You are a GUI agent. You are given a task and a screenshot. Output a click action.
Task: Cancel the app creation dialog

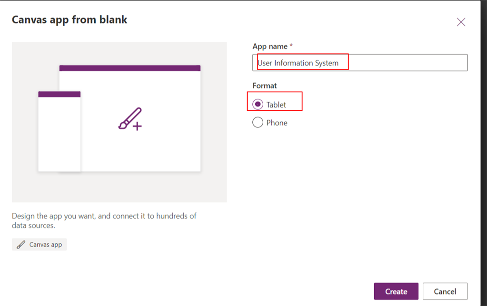445,291
